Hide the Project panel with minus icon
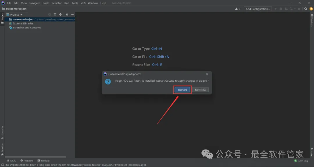Screen dimensions: 314x167 pos(72,15)
